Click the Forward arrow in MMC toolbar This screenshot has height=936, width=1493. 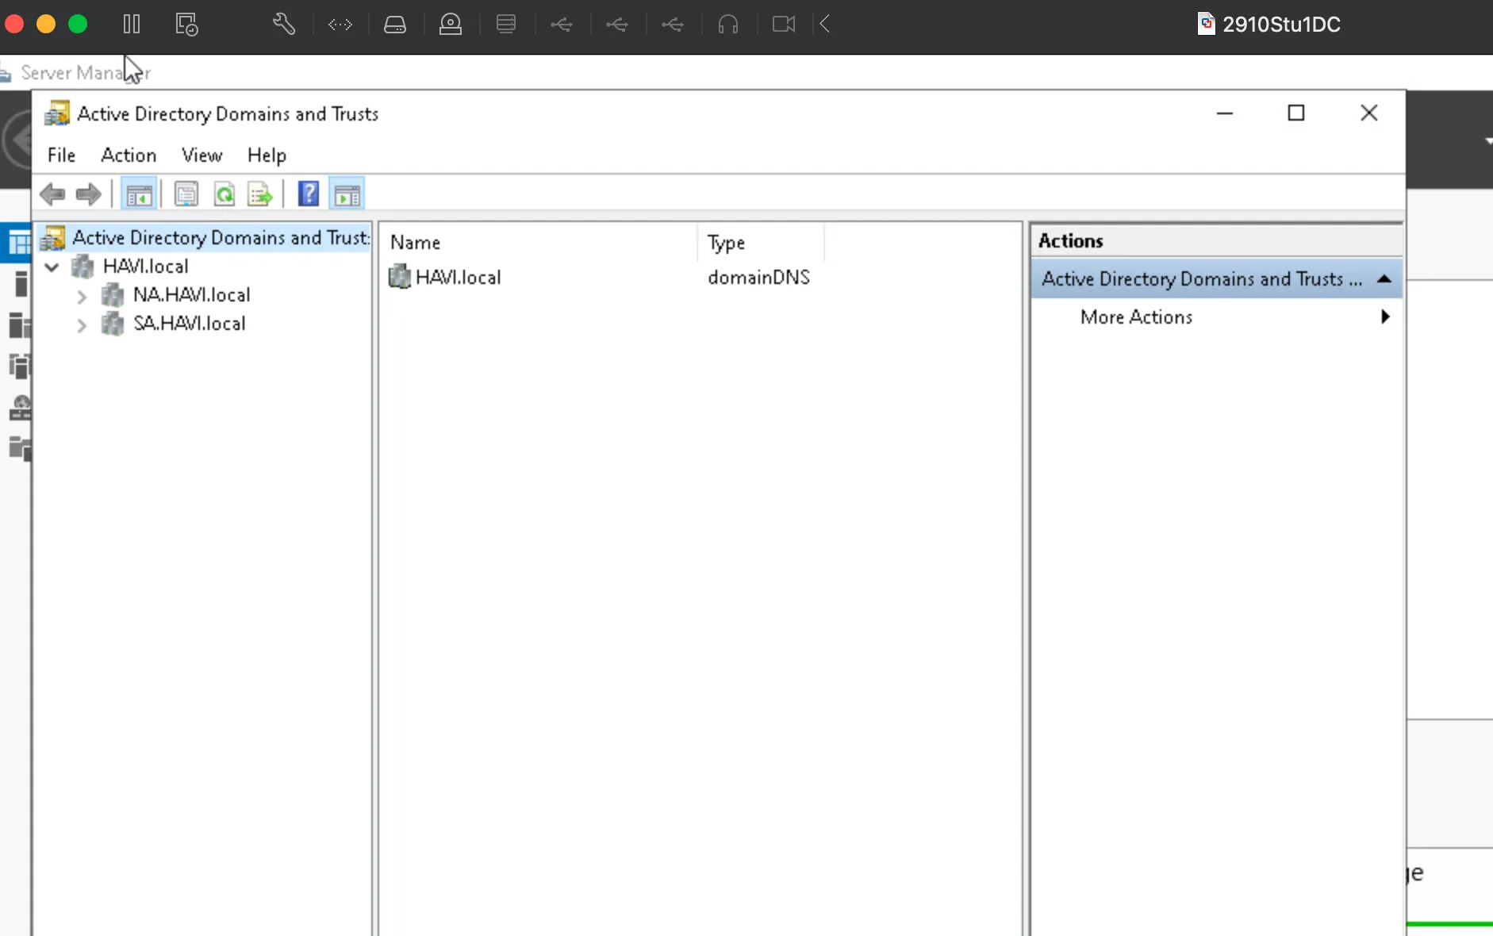(88, 194)
